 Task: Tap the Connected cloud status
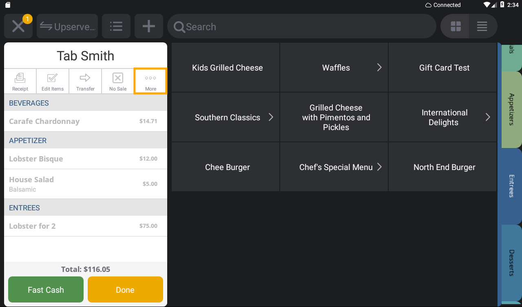point(443,5)
